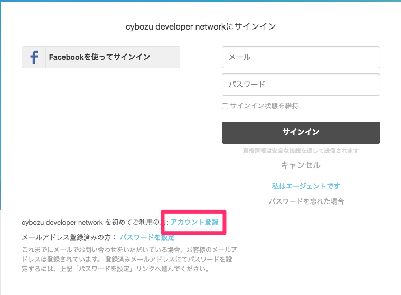Click the cybozu developer networkにサインイン heading
Viewport: 401px width, 295px height.
(201, 26)
